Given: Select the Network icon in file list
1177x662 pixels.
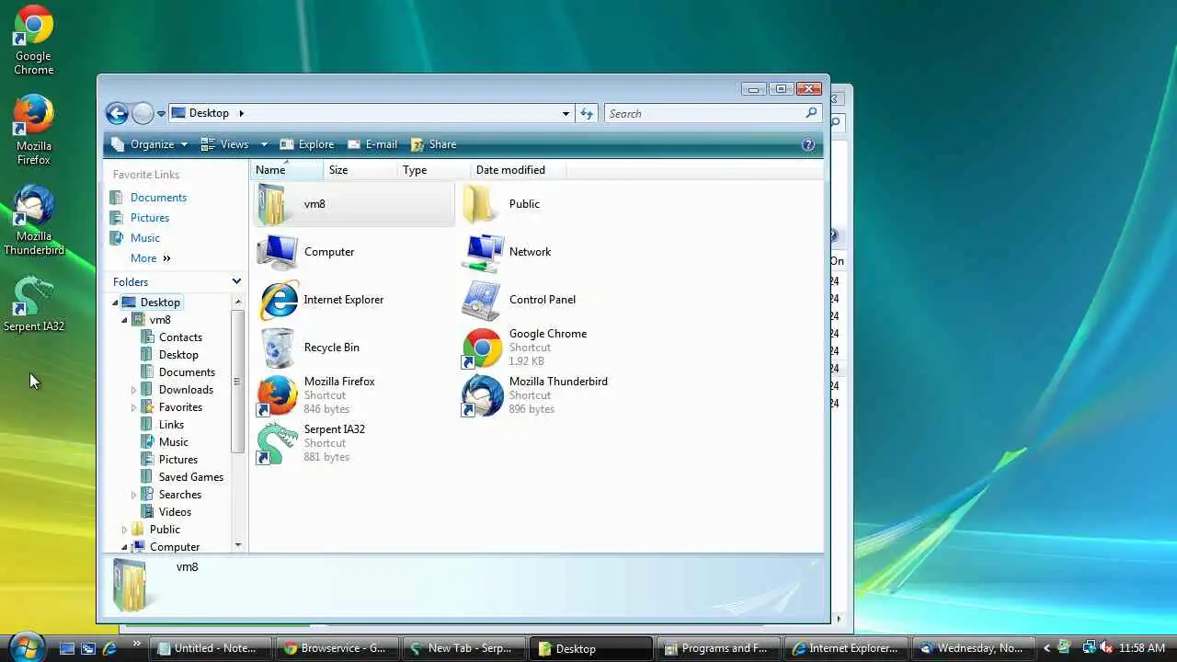Looking at the screenshot, I should tap(507, 252).
